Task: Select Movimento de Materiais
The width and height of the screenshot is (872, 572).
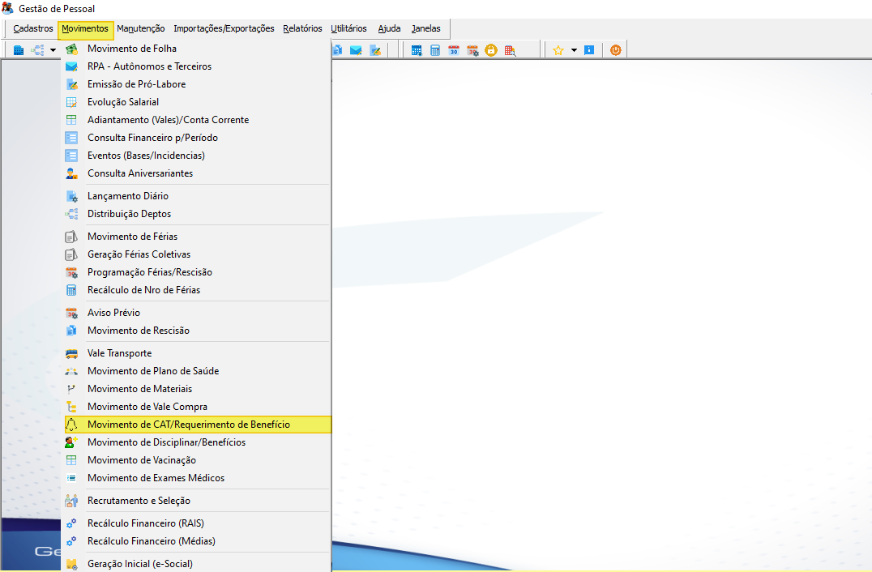Action: point(197,389)
